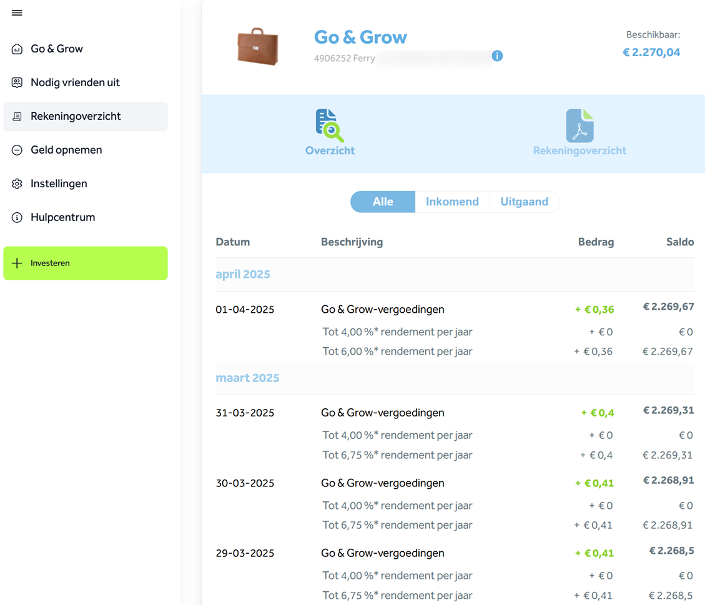The height and width of the screenshot is (605, 705).
Task: Go to Hulpcentrum in the sidebar
Action: coord(62,218)
